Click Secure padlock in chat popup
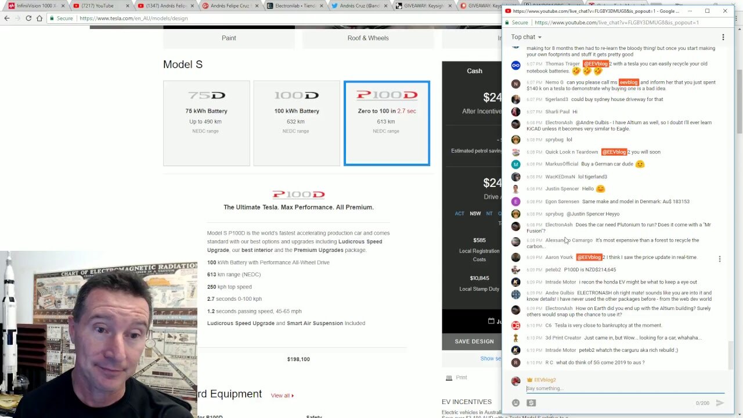743x418 pixels. pyautogui.click(x=507, y=23)
